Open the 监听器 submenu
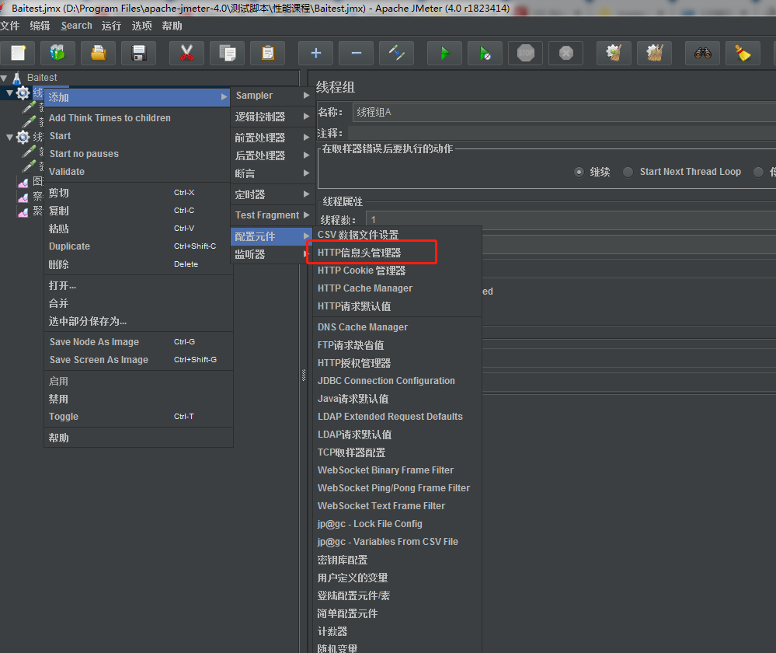 [x=272, y=255]
